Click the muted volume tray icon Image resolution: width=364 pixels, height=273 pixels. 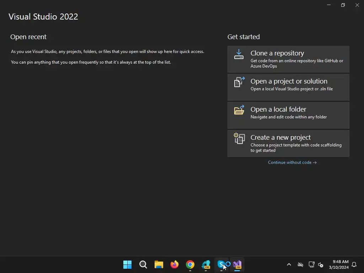pos(321,264)
